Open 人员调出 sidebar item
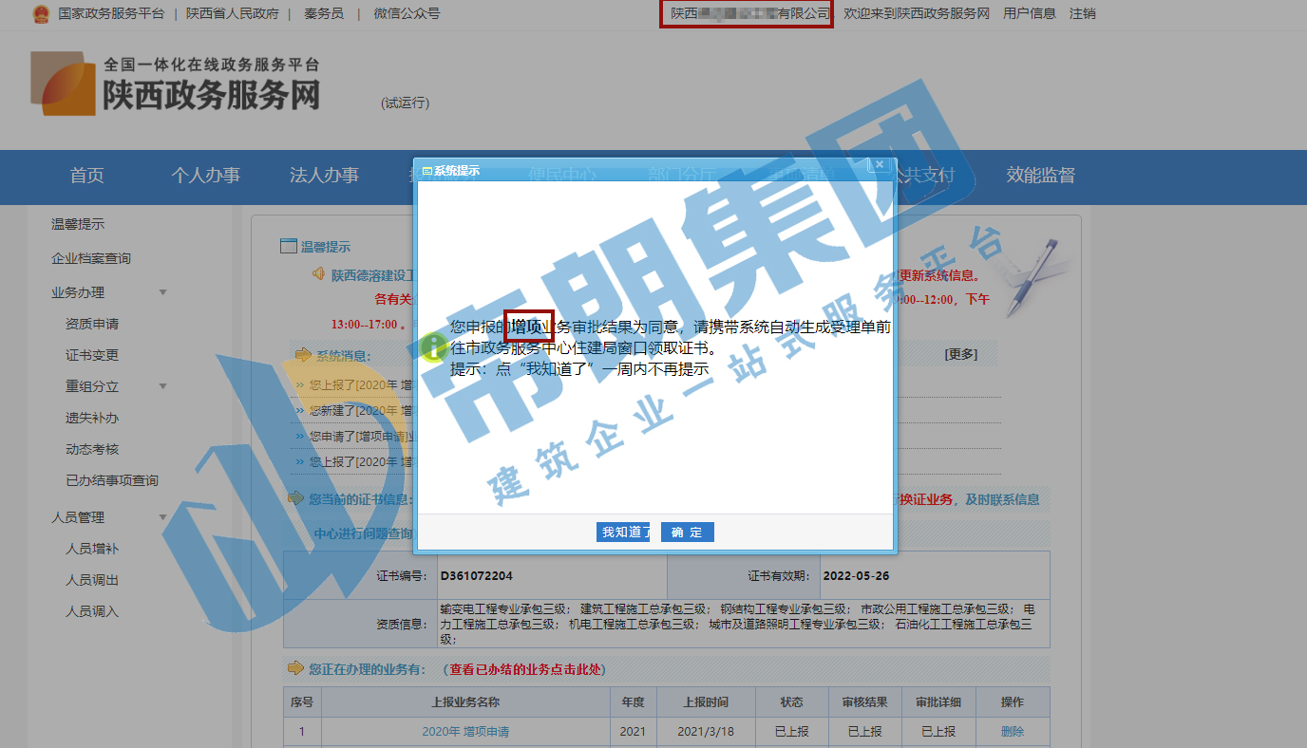This screenshot has width=1307, height=748. (92, 580)
